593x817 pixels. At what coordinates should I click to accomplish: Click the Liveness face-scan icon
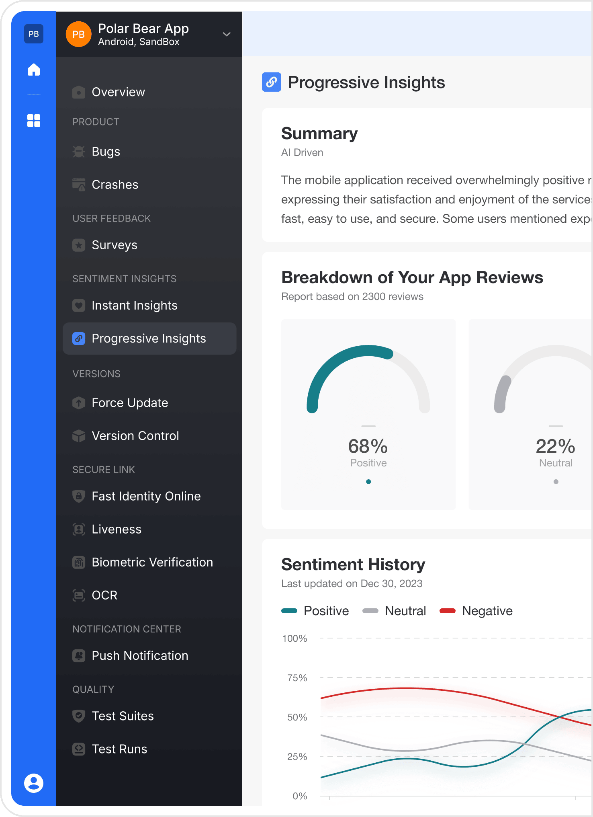point(79,529)
